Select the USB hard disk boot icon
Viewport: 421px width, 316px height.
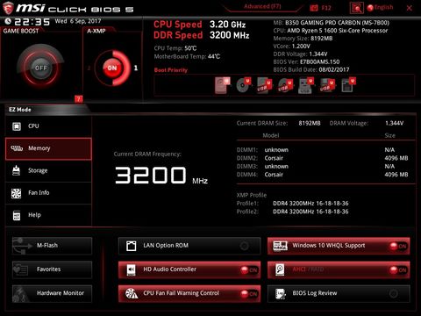[264, 86]
